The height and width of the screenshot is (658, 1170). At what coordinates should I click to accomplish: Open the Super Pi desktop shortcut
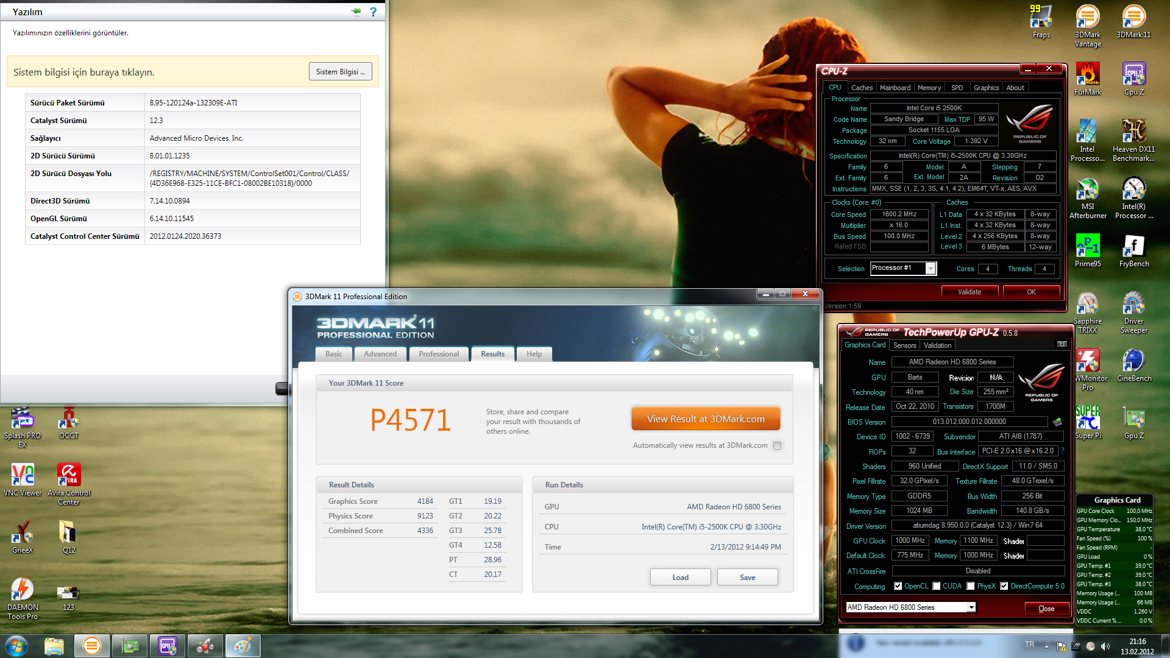pos(1087,423)
